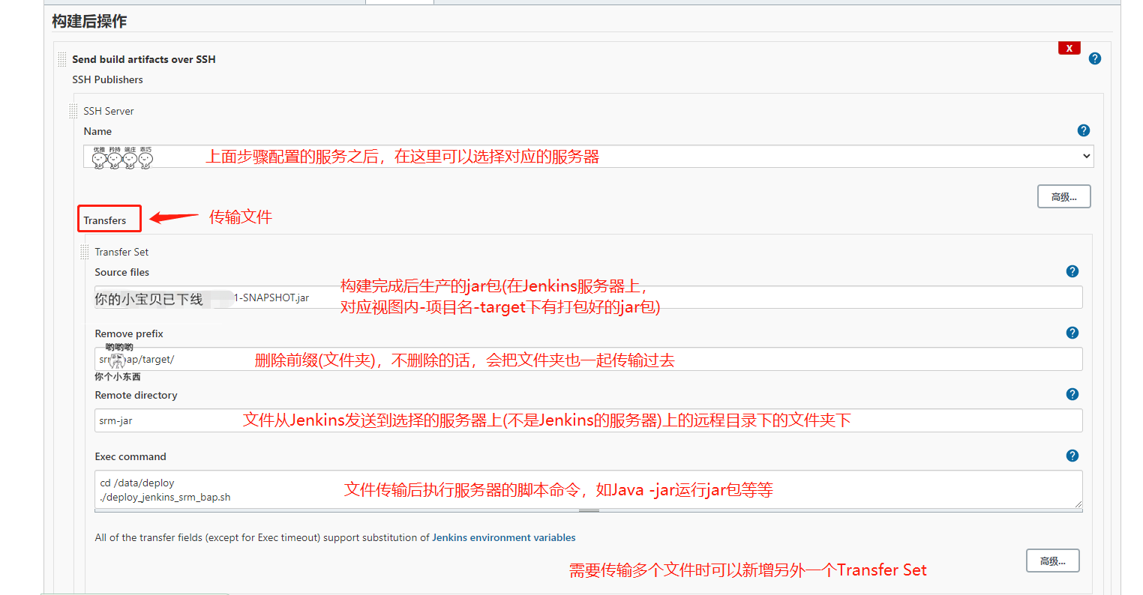
Task: Open the Jenkins environment variables link
Action: click(504, 537)
